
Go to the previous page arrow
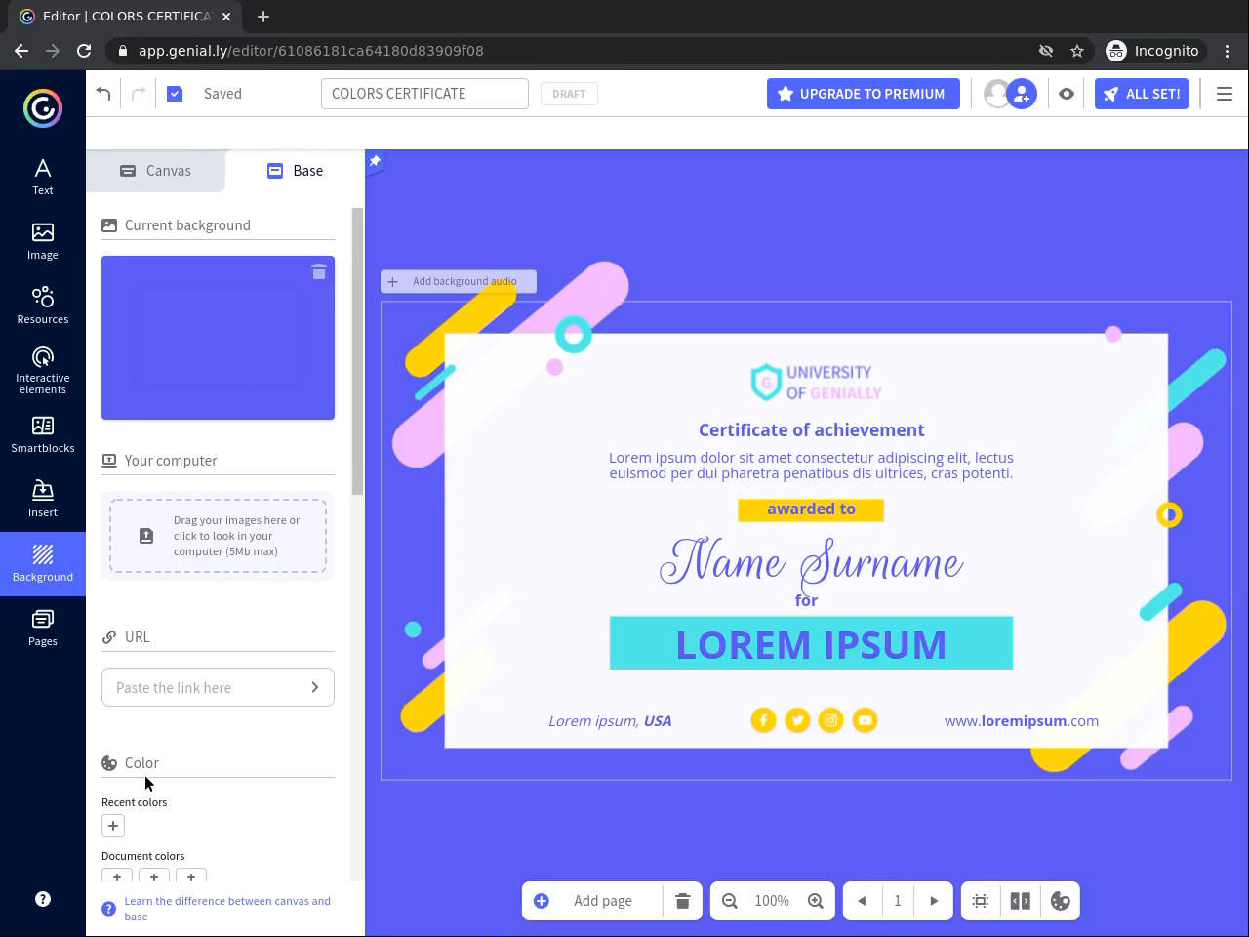862,901
